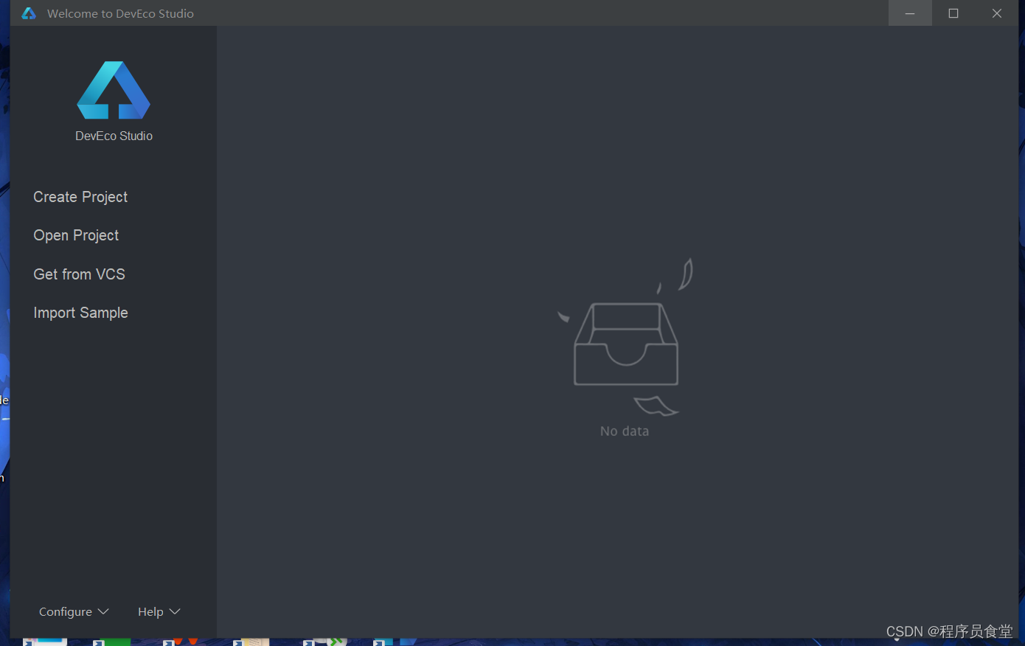The height and width of the screenshot is (646, 1025).
Task: Click the "No data" text
Action: point(625,431)
